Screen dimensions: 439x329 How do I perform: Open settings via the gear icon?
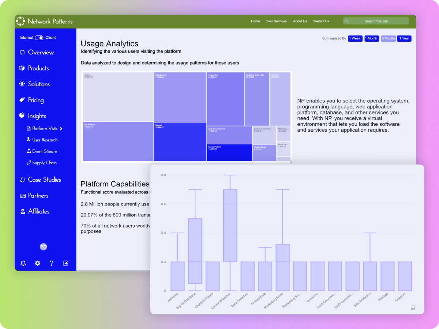pyautogui.click(x=37, y=263)
